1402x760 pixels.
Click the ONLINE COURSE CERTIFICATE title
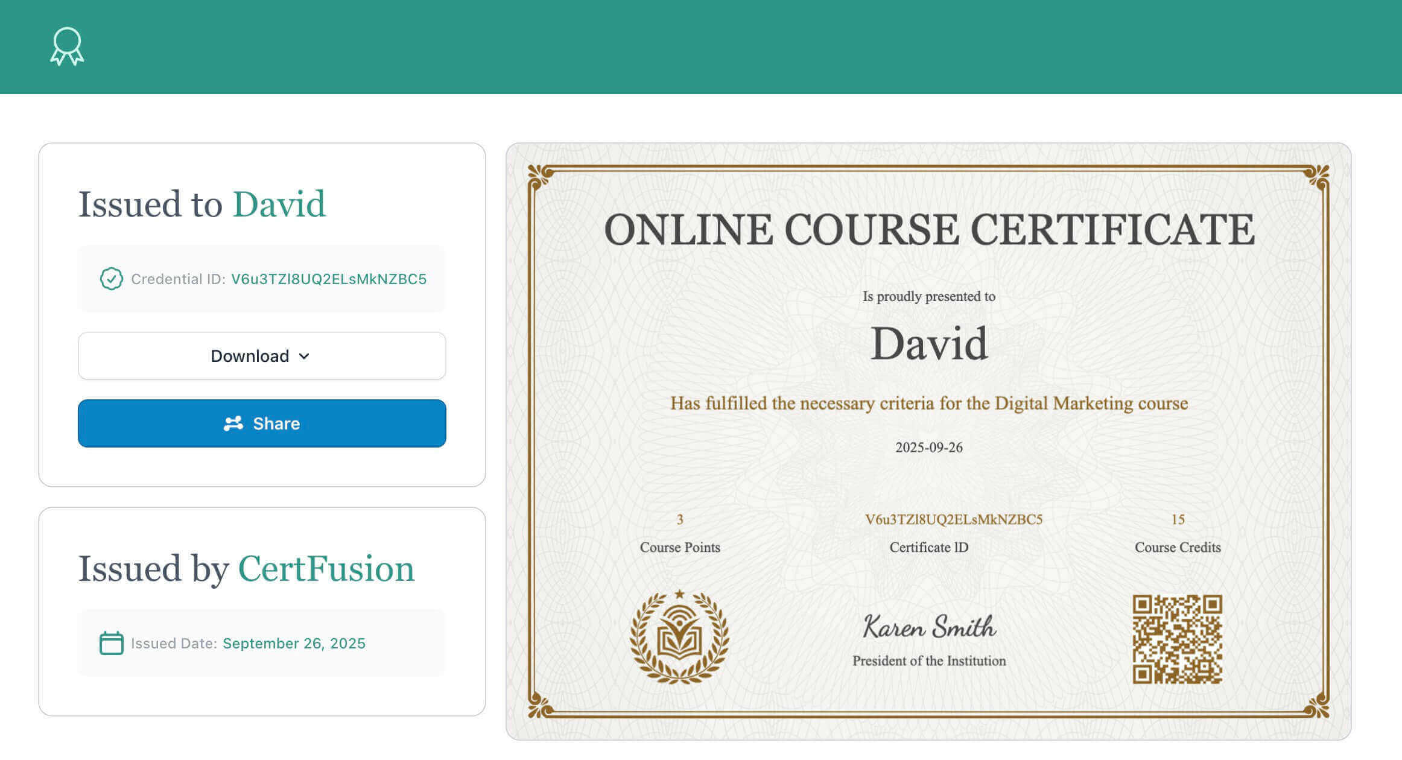(929, 230)
